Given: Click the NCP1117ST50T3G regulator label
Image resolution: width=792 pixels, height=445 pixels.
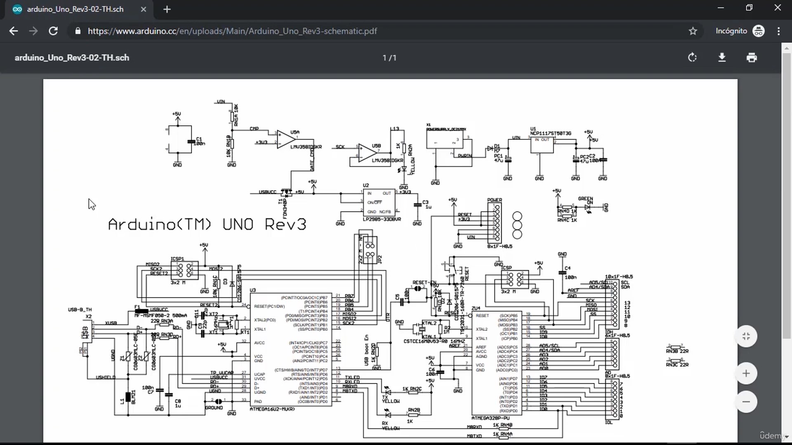Looking at the screenshot, I should pos(551,133).
